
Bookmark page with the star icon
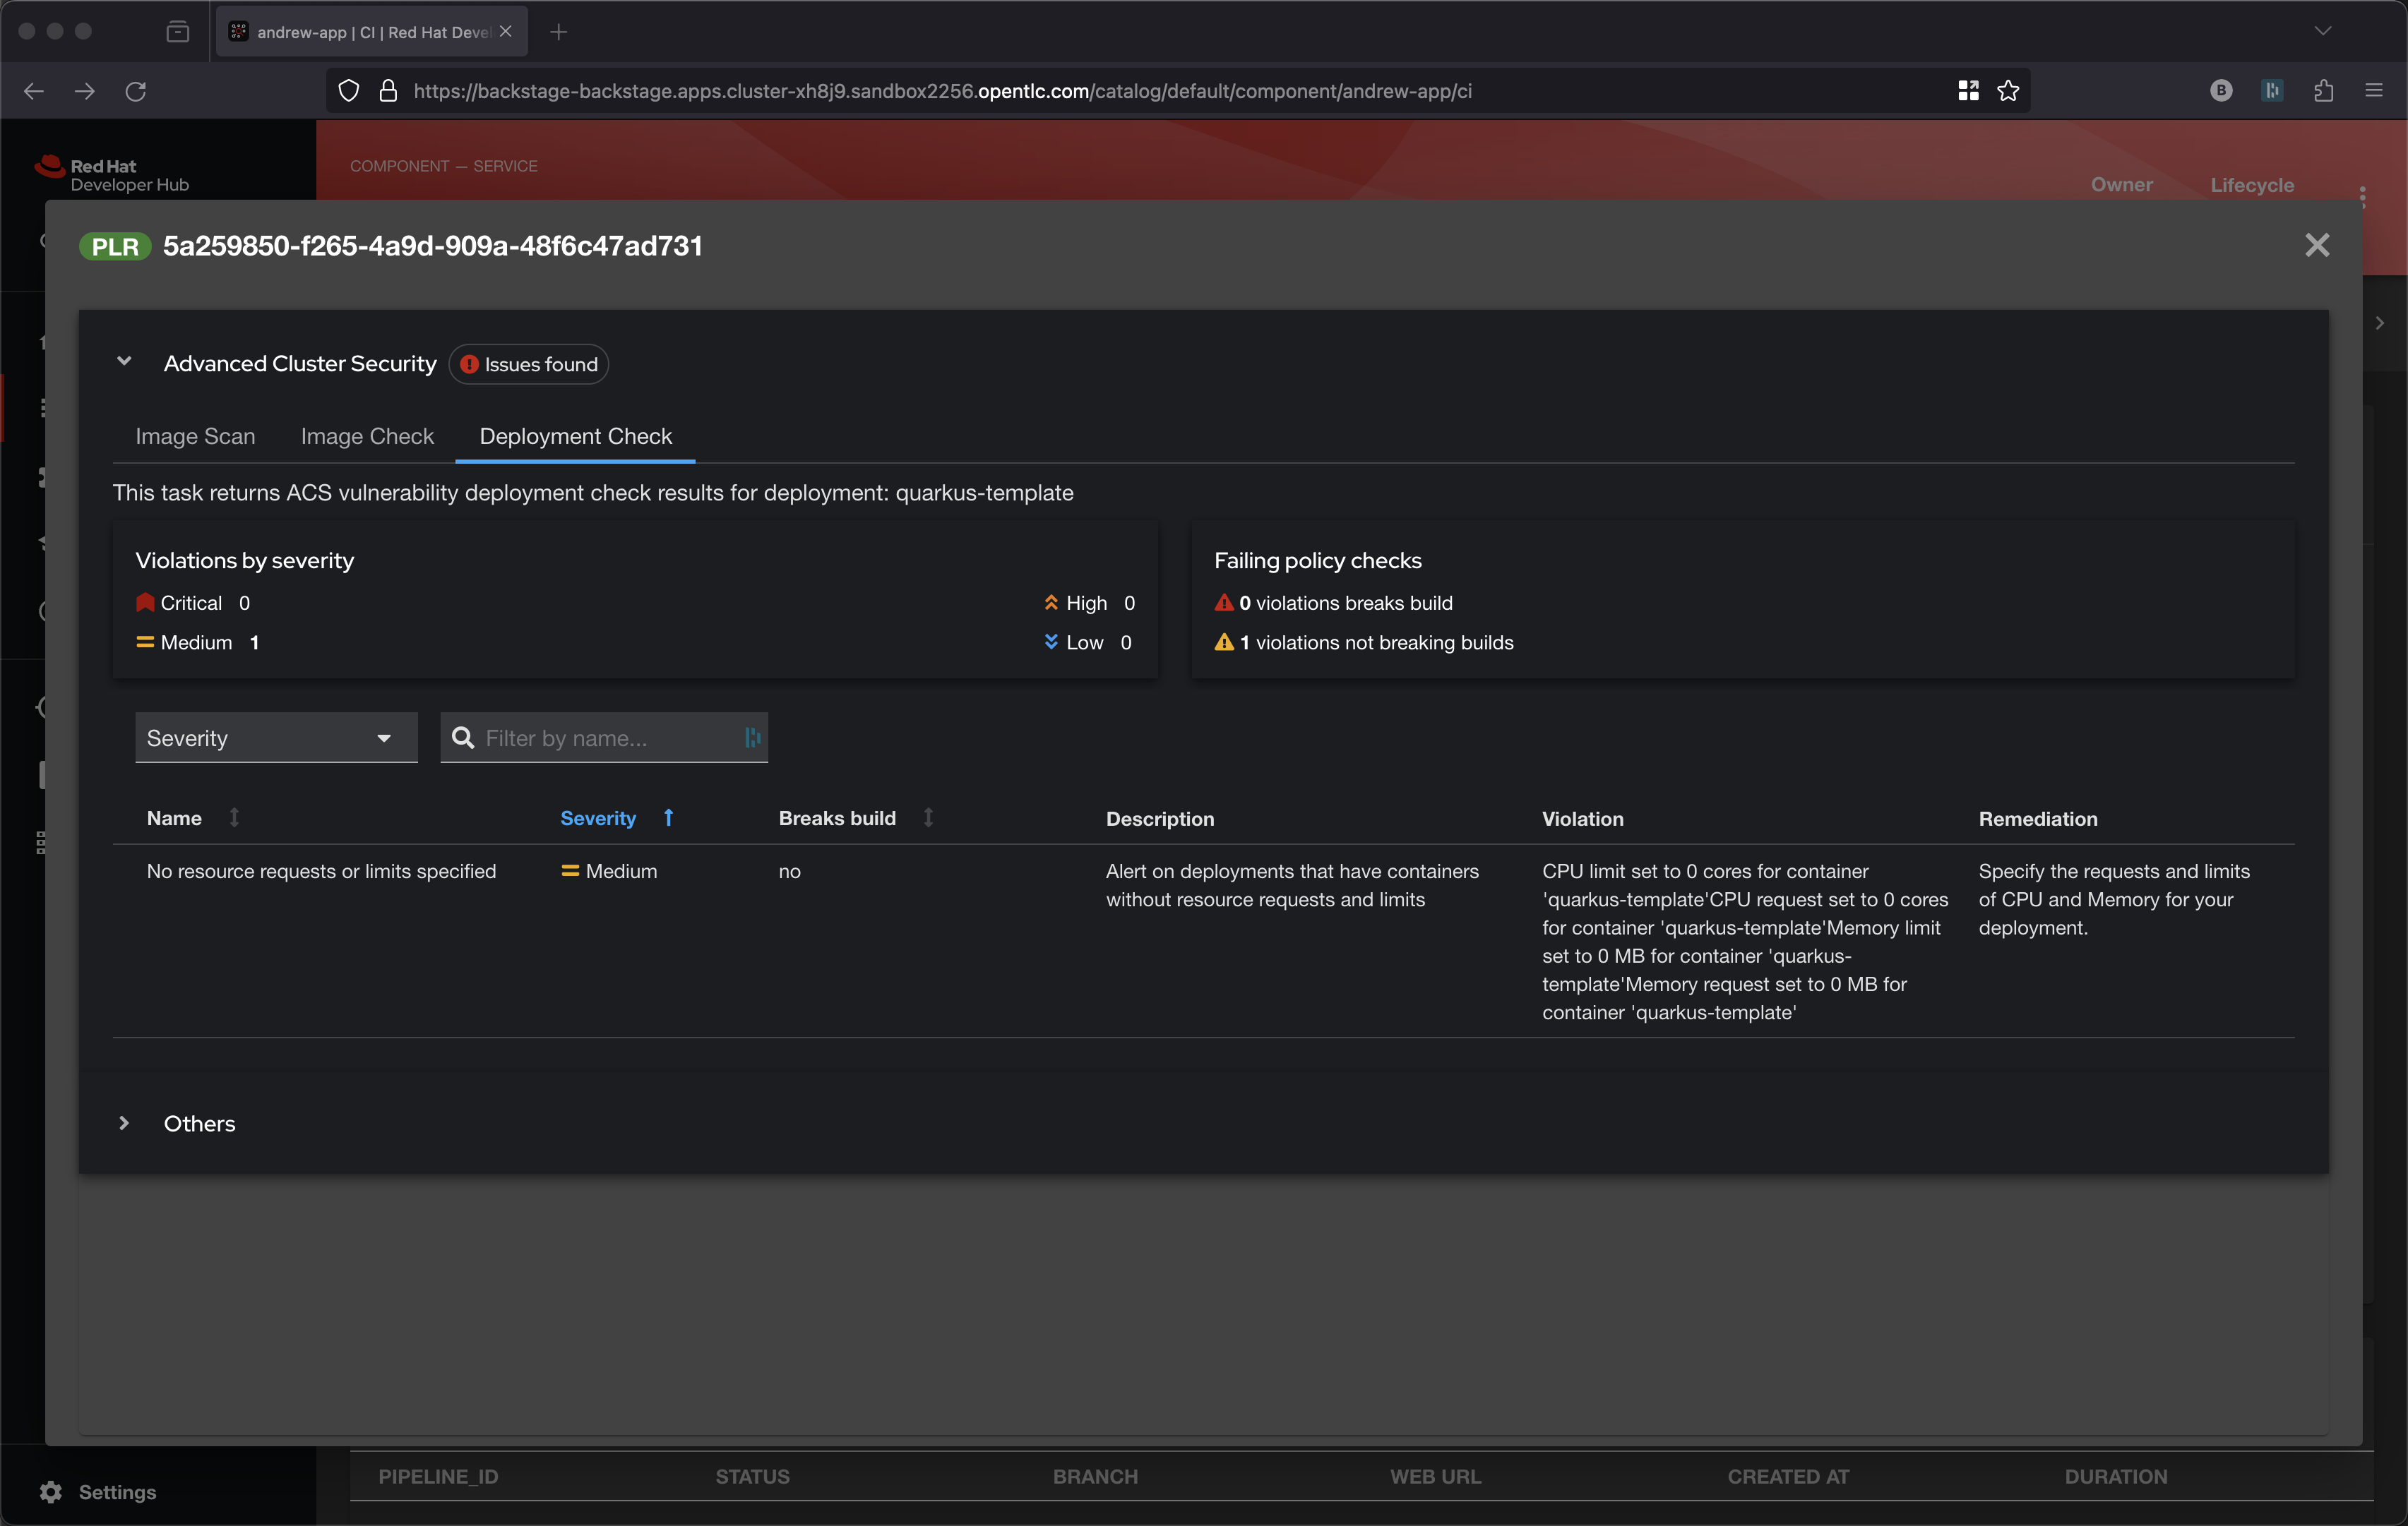click(2007, 91)
